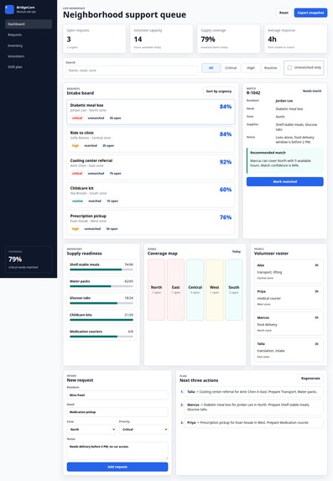The height and width of the screenshot is (481, 333).
Task: Select Diabetic meal box request card
Action: [x=151, y=112]
